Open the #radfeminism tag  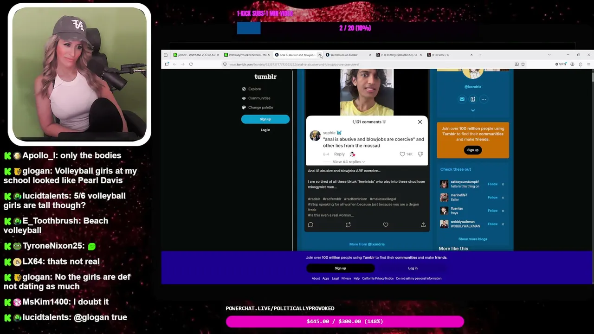355,199
